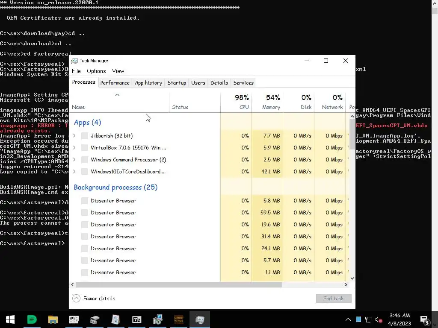Switch to the Users tab
The width and height of the screenshot is (438, 328).
coord(198,83)
